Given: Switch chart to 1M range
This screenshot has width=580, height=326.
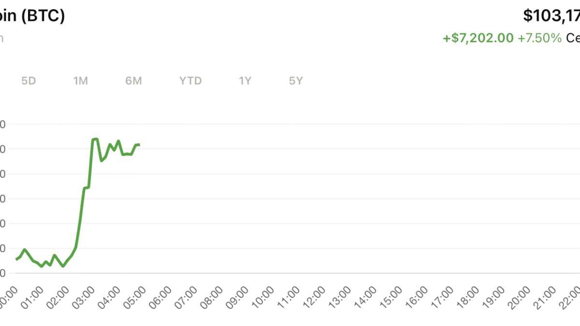Looking at the screenshot, I should click(80, 81).
